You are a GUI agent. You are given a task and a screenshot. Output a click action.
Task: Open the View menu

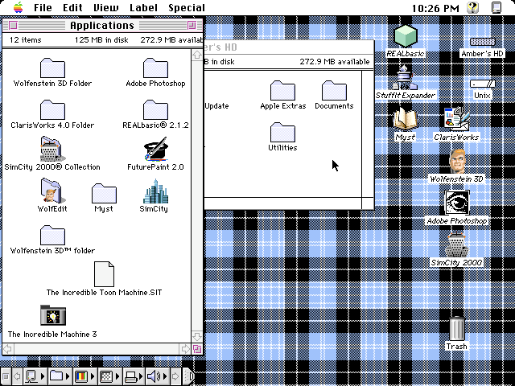[106, 7]
